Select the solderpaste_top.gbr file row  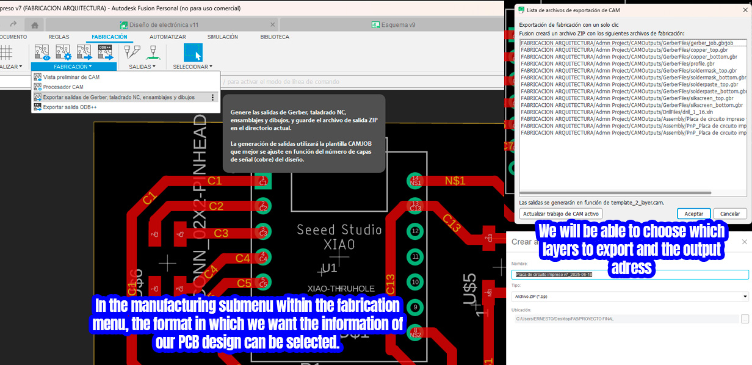[634, 84]
